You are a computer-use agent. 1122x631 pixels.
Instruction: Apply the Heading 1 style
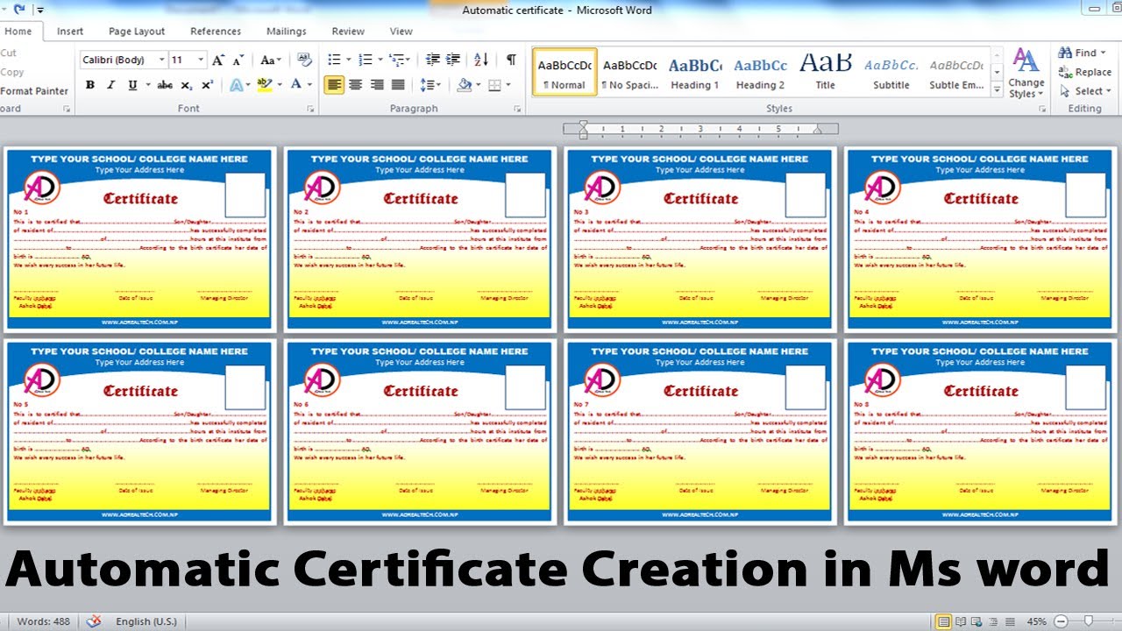[x=695, y=72]
